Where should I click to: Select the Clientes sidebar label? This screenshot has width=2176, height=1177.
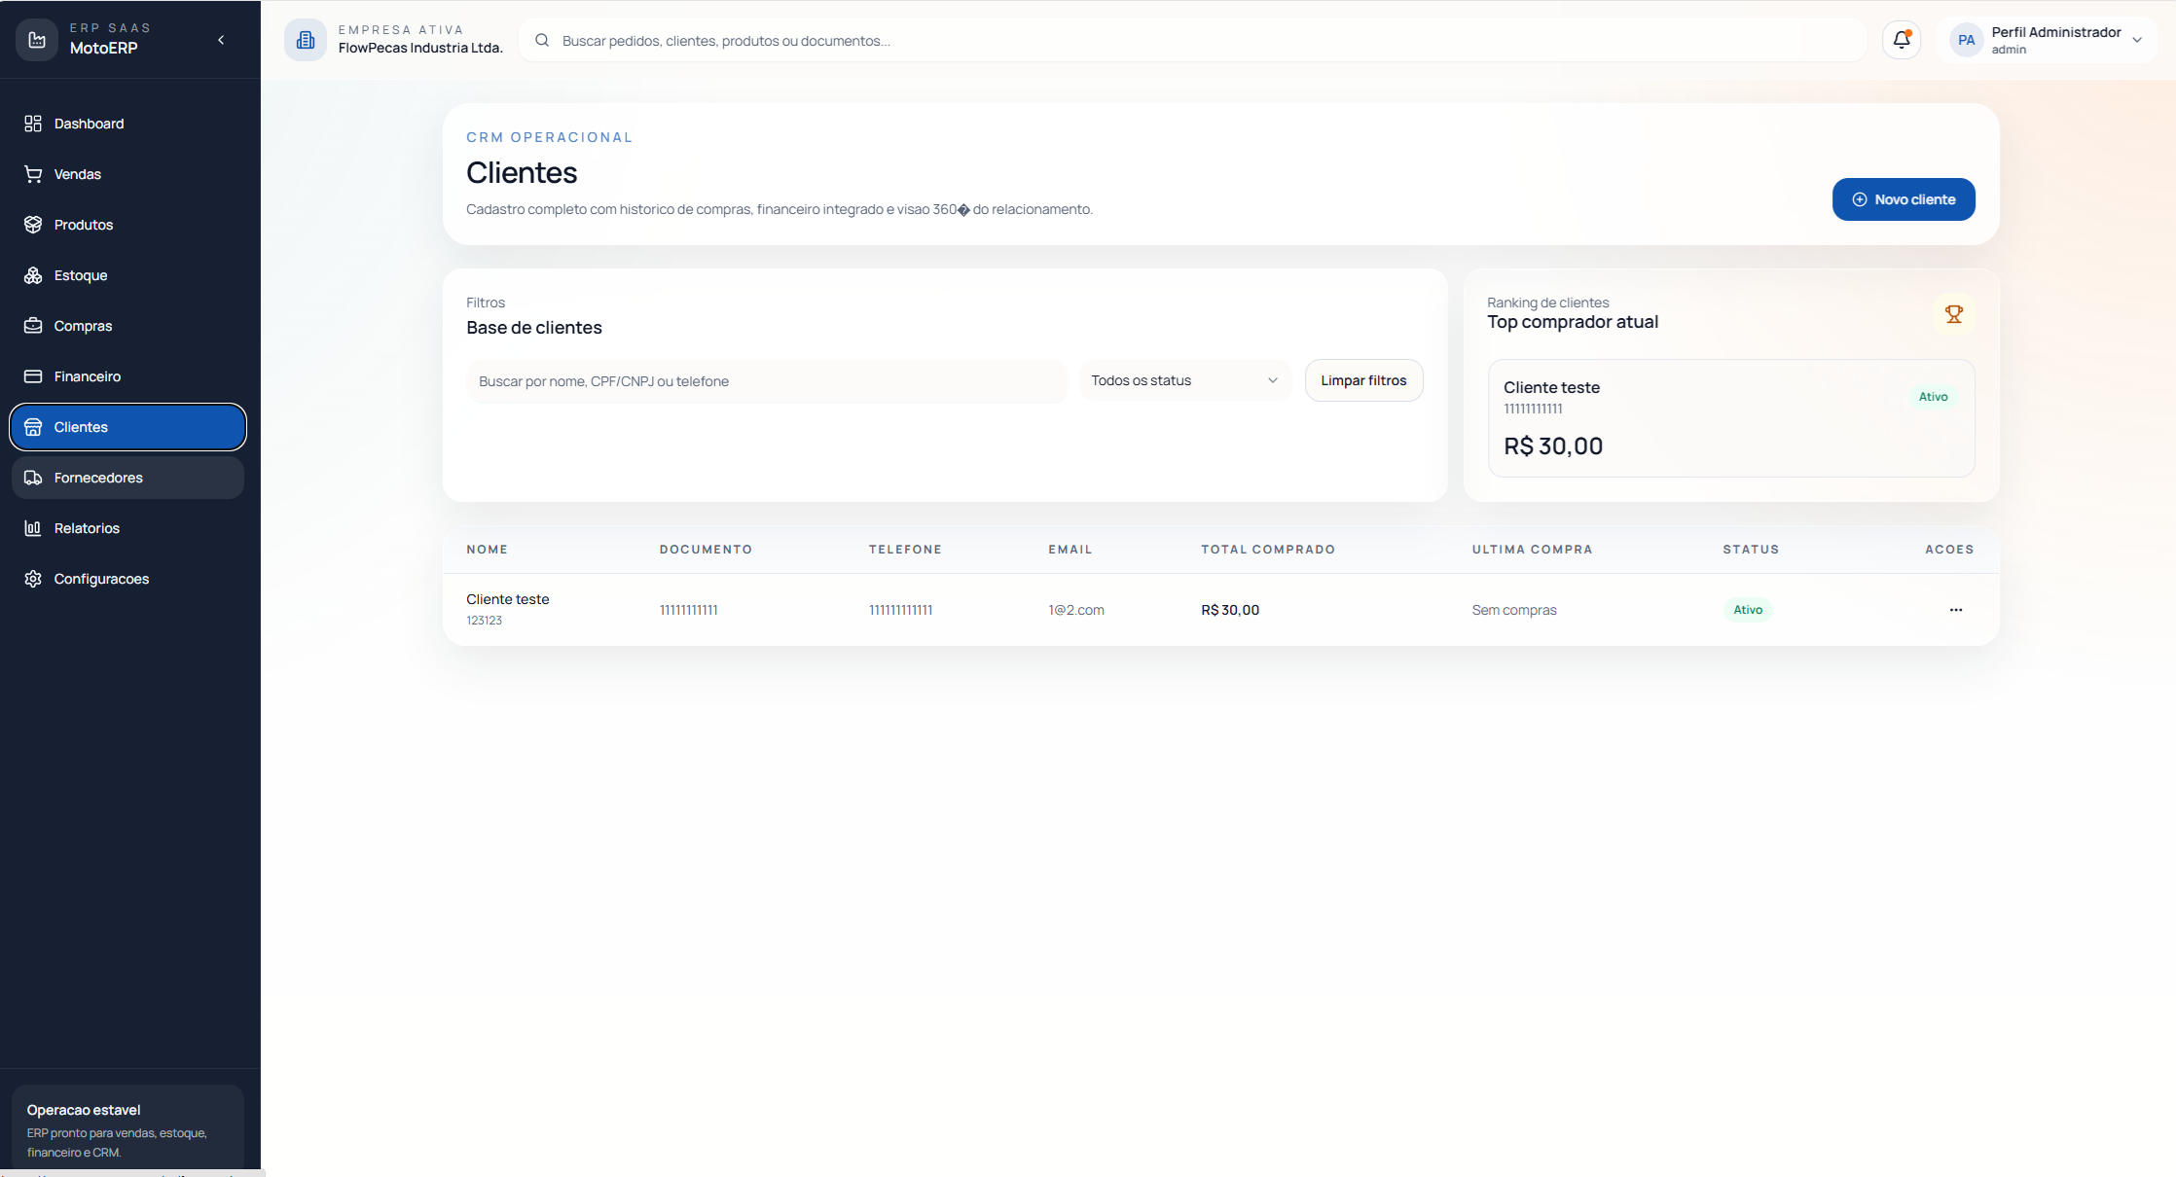pyautogui.click(x=81, y=427)
